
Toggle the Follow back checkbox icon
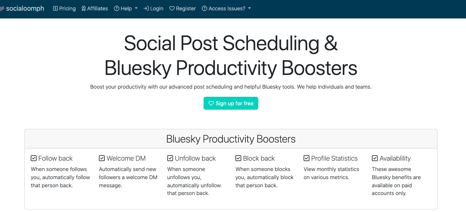(34, 158)
